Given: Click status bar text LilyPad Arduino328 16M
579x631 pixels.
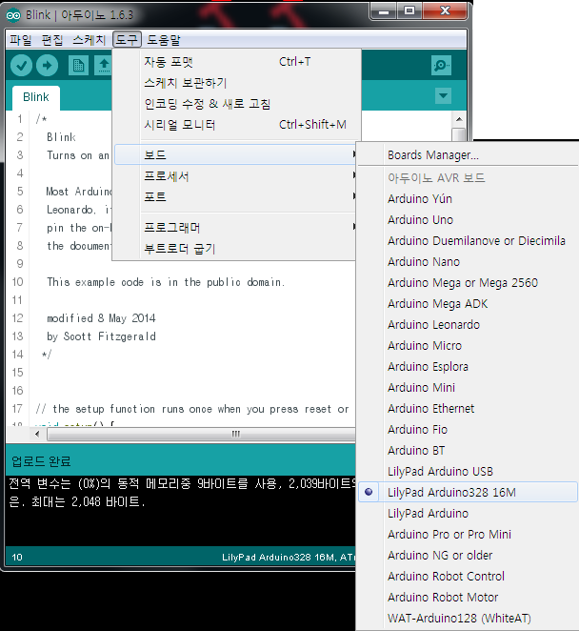Looking at the screenshot, I should click(279, 557).
